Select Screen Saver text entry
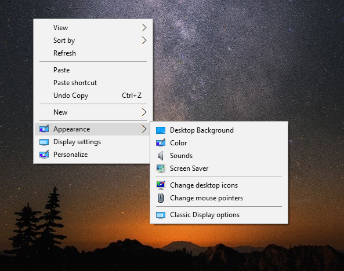 tap(189, 169)
